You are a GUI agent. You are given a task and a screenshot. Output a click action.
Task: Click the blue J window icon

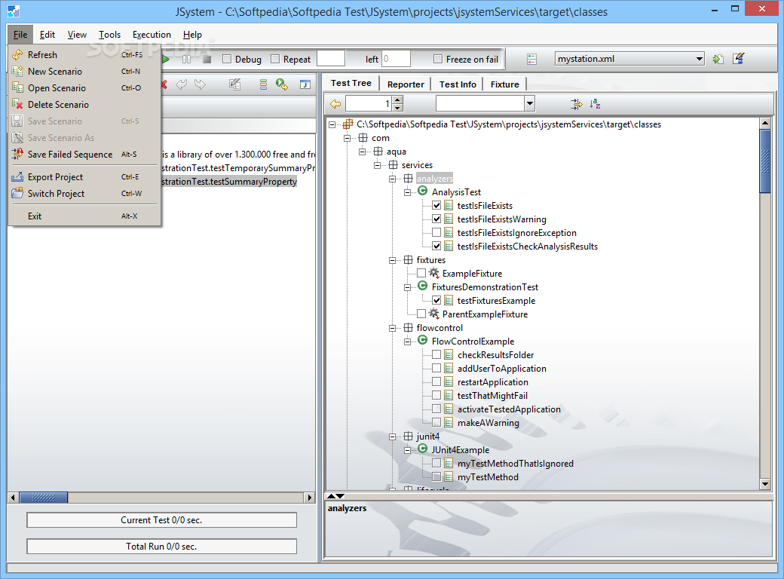305,84
